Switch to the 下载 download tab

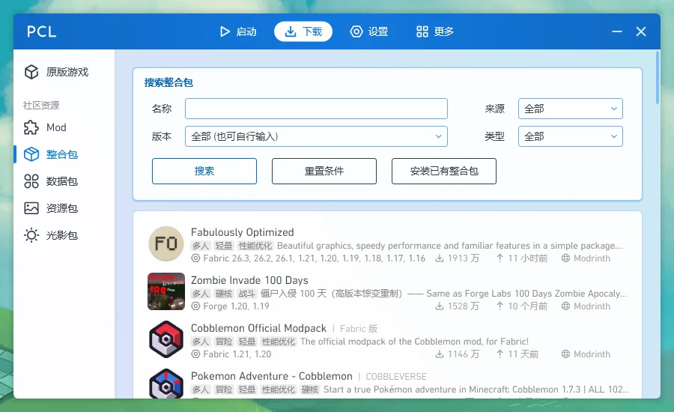point(303,31)
